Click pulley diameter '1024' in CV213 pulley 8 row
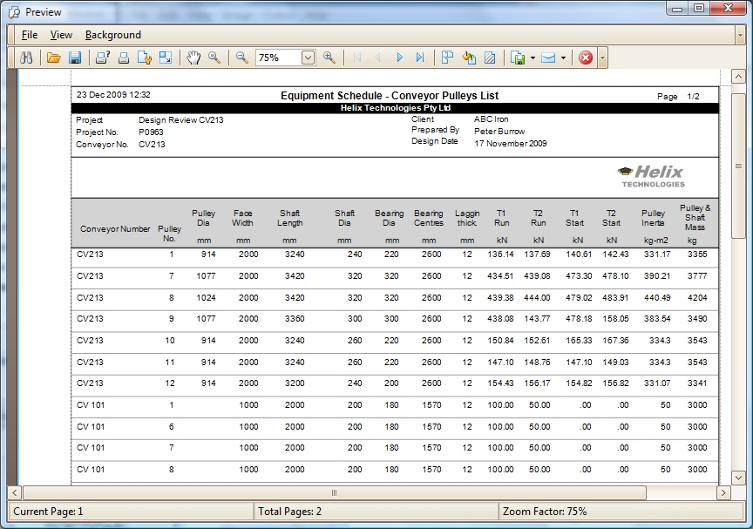 point(206,298)
